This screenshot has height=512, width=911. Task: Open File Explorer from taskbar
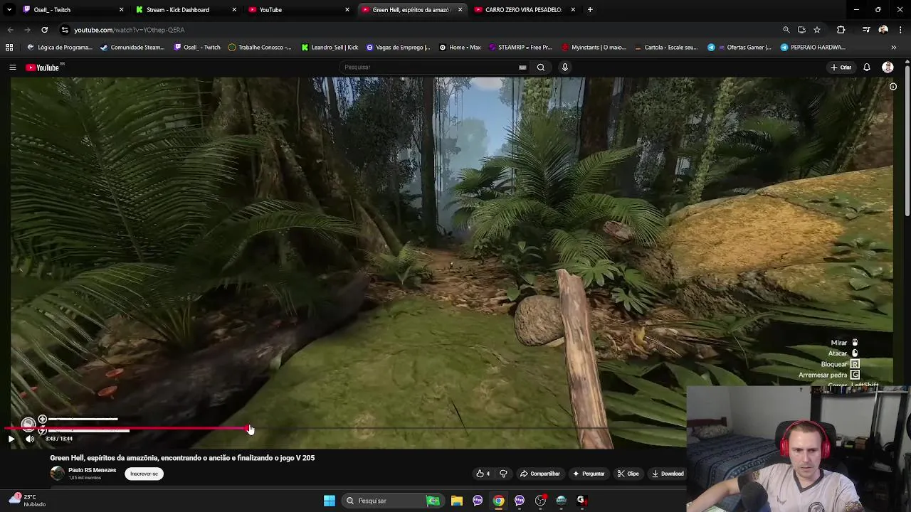coord(457,501)
